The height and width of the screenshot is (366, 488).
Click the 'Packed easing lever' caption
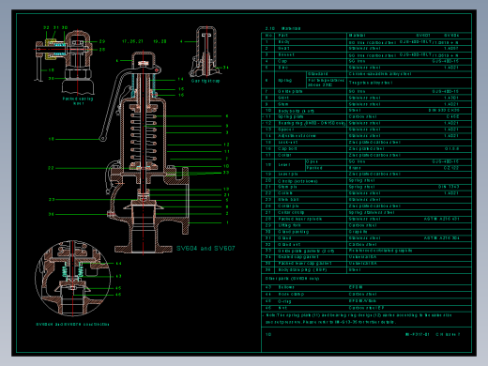coord(78,100)
